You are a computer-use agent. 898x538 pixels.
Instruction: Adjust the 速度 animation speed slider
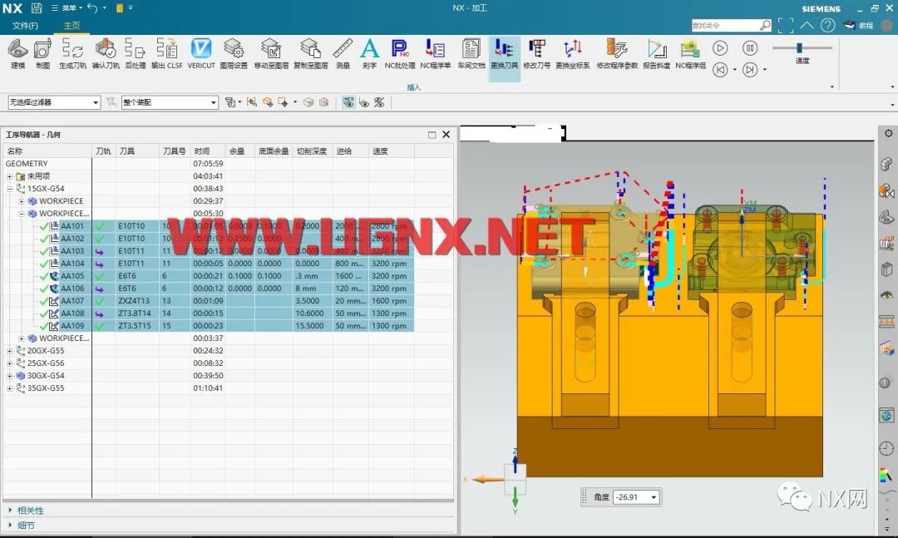(x=799, y=47)
